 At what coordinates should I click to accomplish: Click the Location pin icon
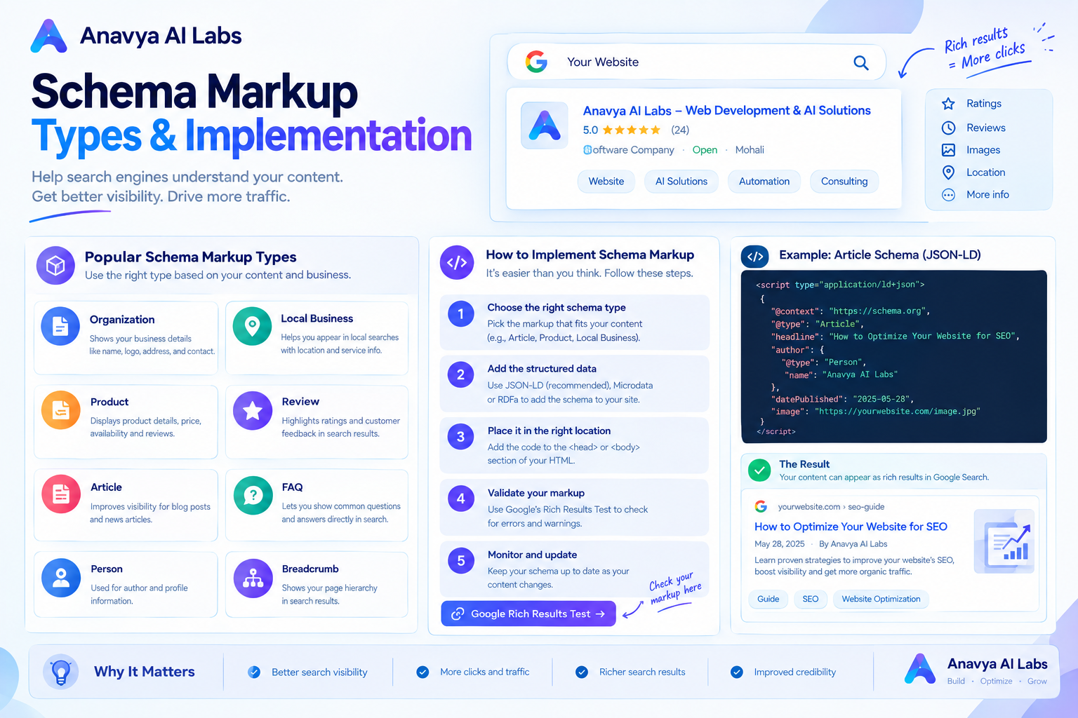pyautogui.click(x=948, y=172)
